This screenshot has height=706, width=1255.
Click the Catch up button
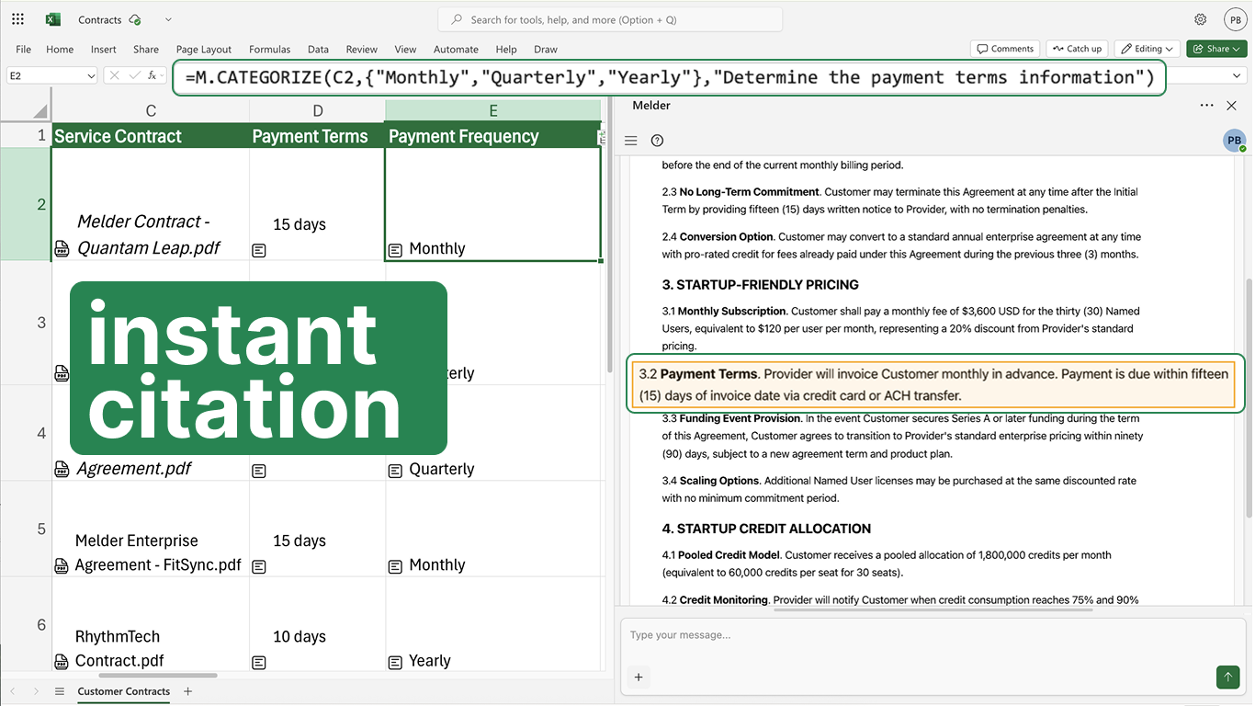pyautogui.click(x=1076, y=49)
